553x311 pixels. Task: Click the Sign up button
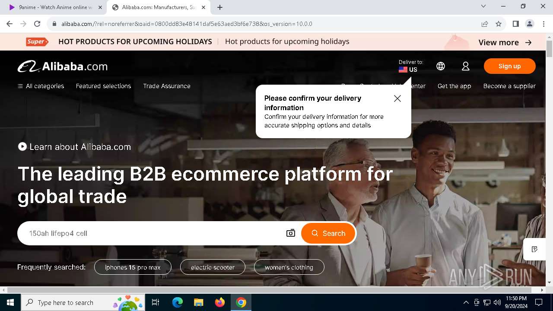[510, 66]
